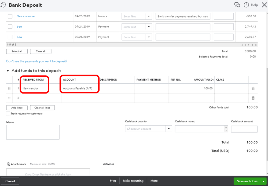Collapse the Add funds to this deposit section

point(8,71)
